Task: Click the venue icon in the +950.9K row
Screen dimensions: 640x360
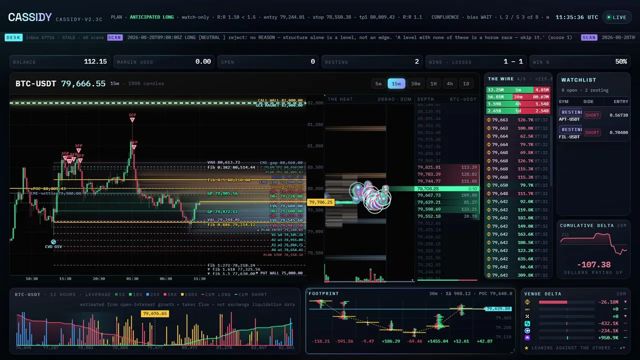Action: (x=526, y=337)
